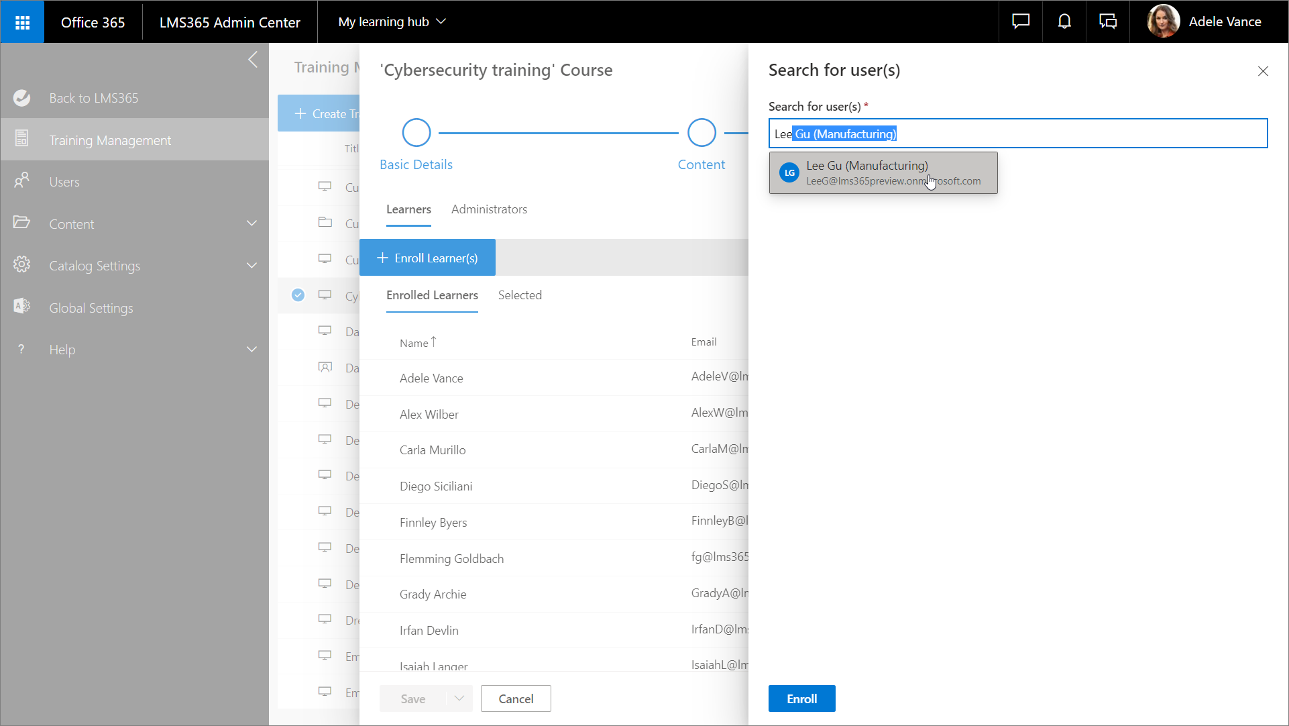Click the chat bubble icon in header
This screenshot has height=726, width=1289.
click(x=1021, y=22)
